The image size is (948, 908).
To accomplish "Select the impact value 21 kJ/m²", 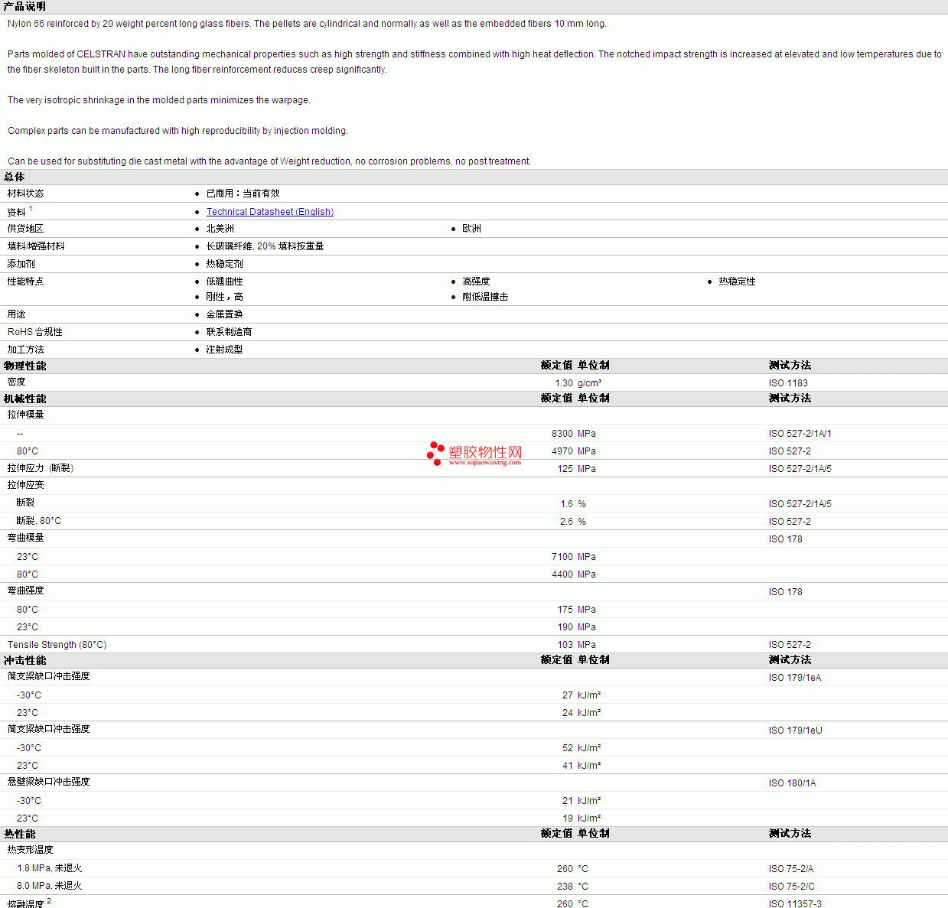I will (582, 801).
